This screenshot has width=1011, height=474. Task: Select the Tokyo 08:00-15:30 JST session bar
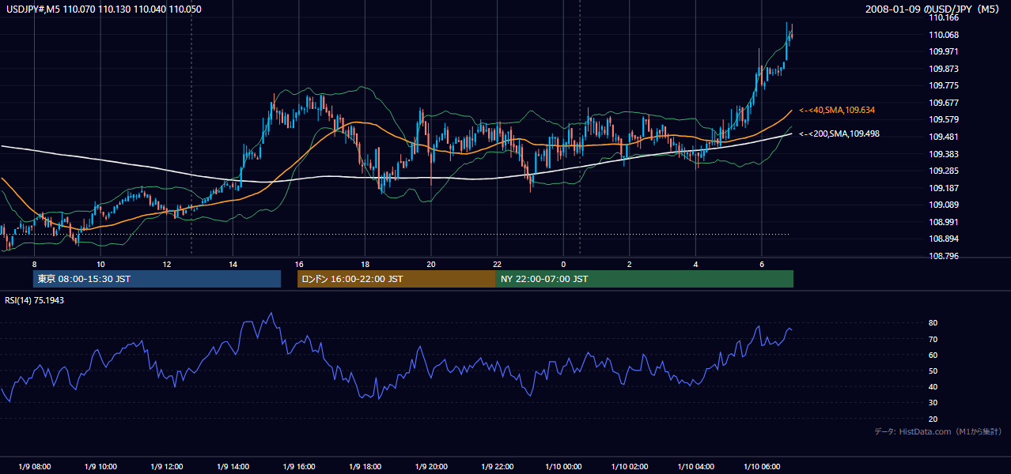[157, 279]
